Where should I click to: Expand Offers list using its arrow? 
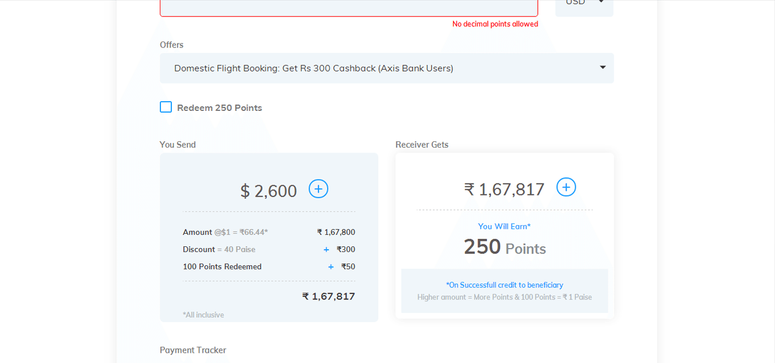(603, 67)
